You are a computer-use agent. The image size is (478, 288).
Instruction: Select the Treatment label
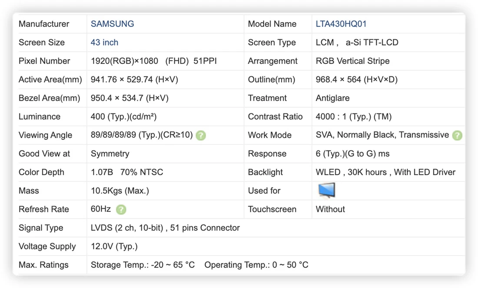(x=267, y=98)
